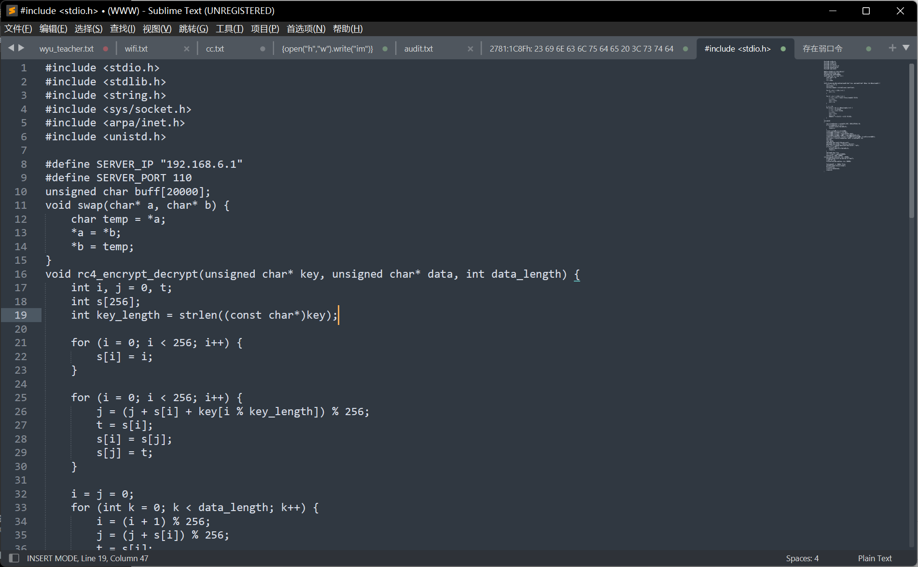Switch to the 存在弱口令 tab
918x567 pixels.
tap(822, 49)
